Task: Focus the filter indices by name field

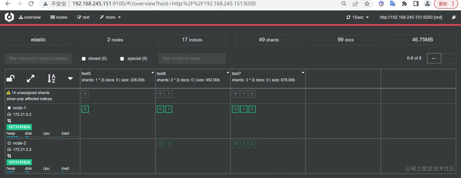Action: 38,58
